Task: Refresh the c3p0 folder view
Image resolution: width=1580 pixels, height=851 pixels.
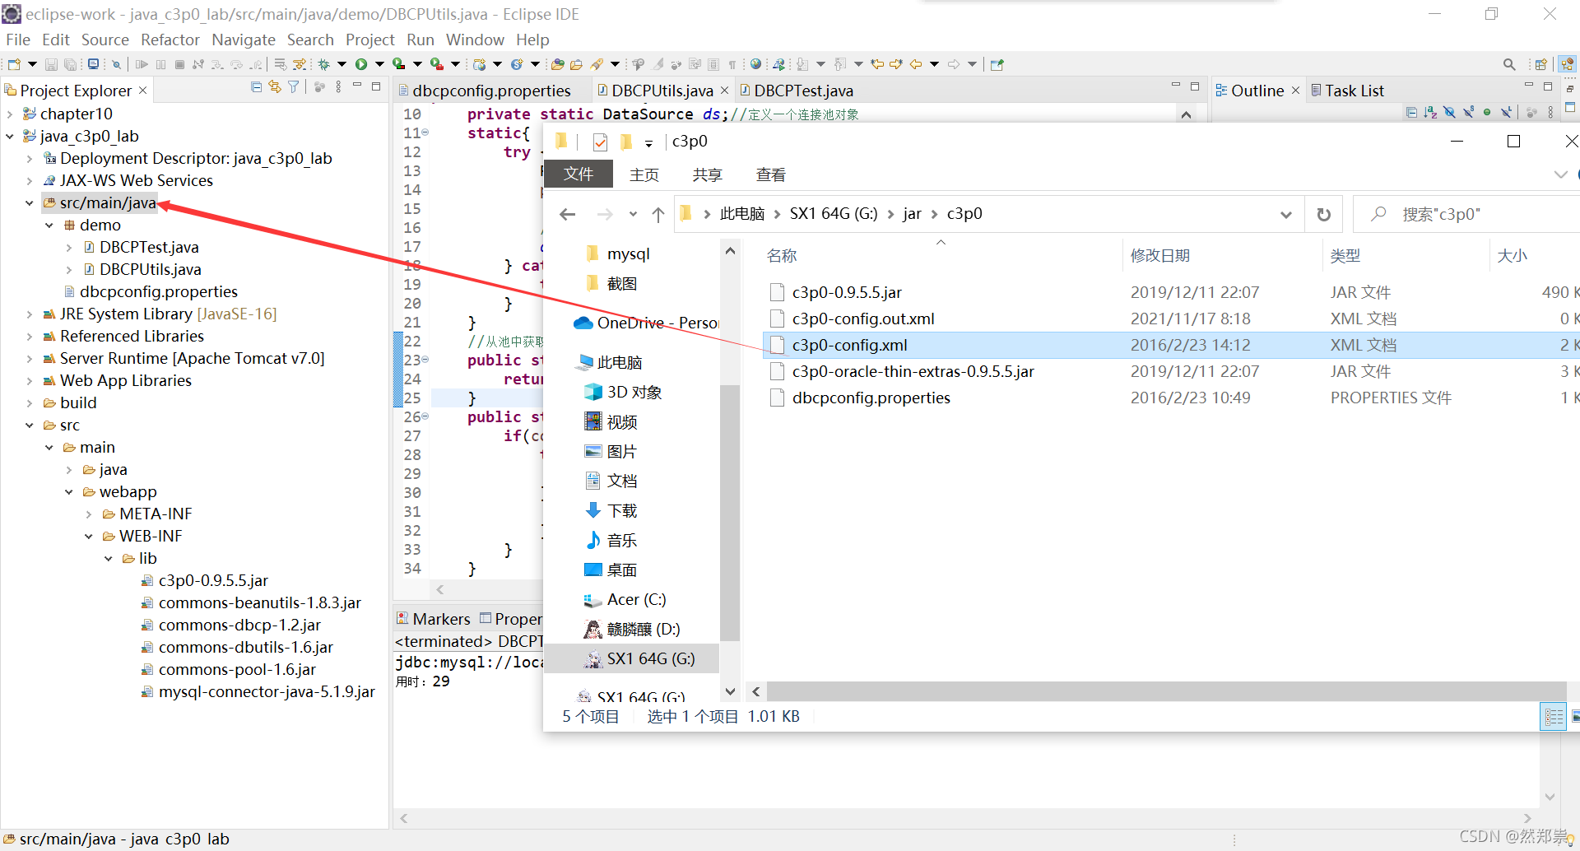Action: [x=1323, y=214]
